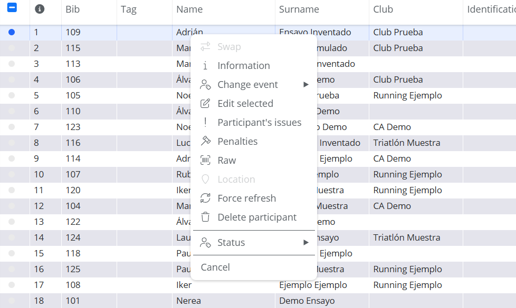Click the info circle column header icon
This screenshot has height=308, width=516.
tap(40, 9)
